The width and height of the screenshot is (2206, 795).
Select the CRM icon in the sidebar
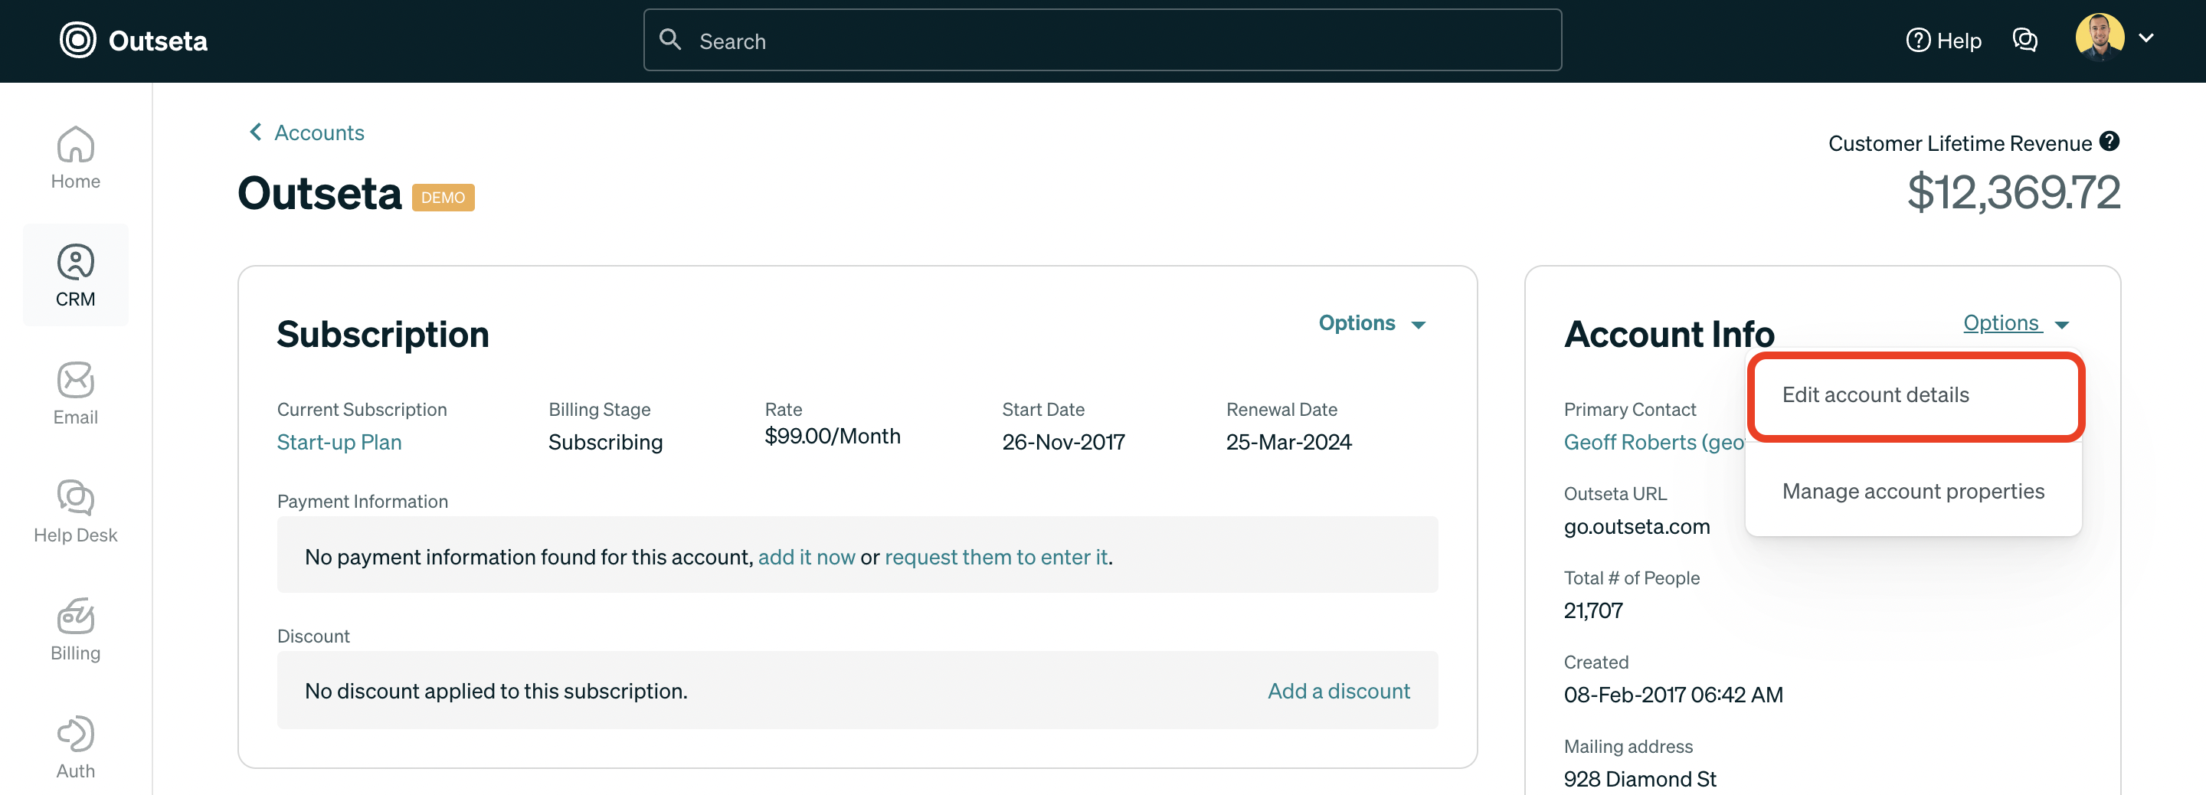click(x=75, y=274)
